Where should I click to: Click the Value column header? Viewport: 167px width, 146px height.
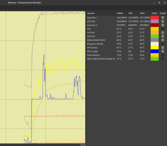pyautogui.click(x=120, y=13)
